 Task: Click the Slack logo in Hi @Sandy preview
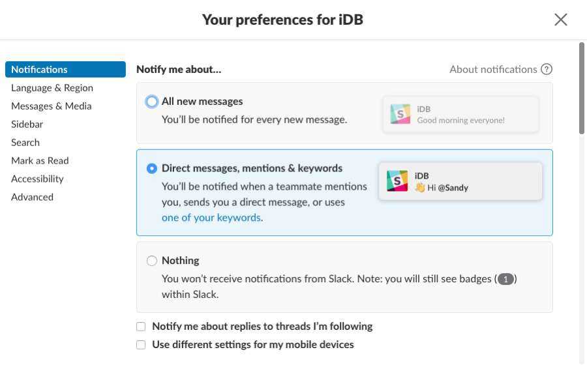(x=397, y=181)
